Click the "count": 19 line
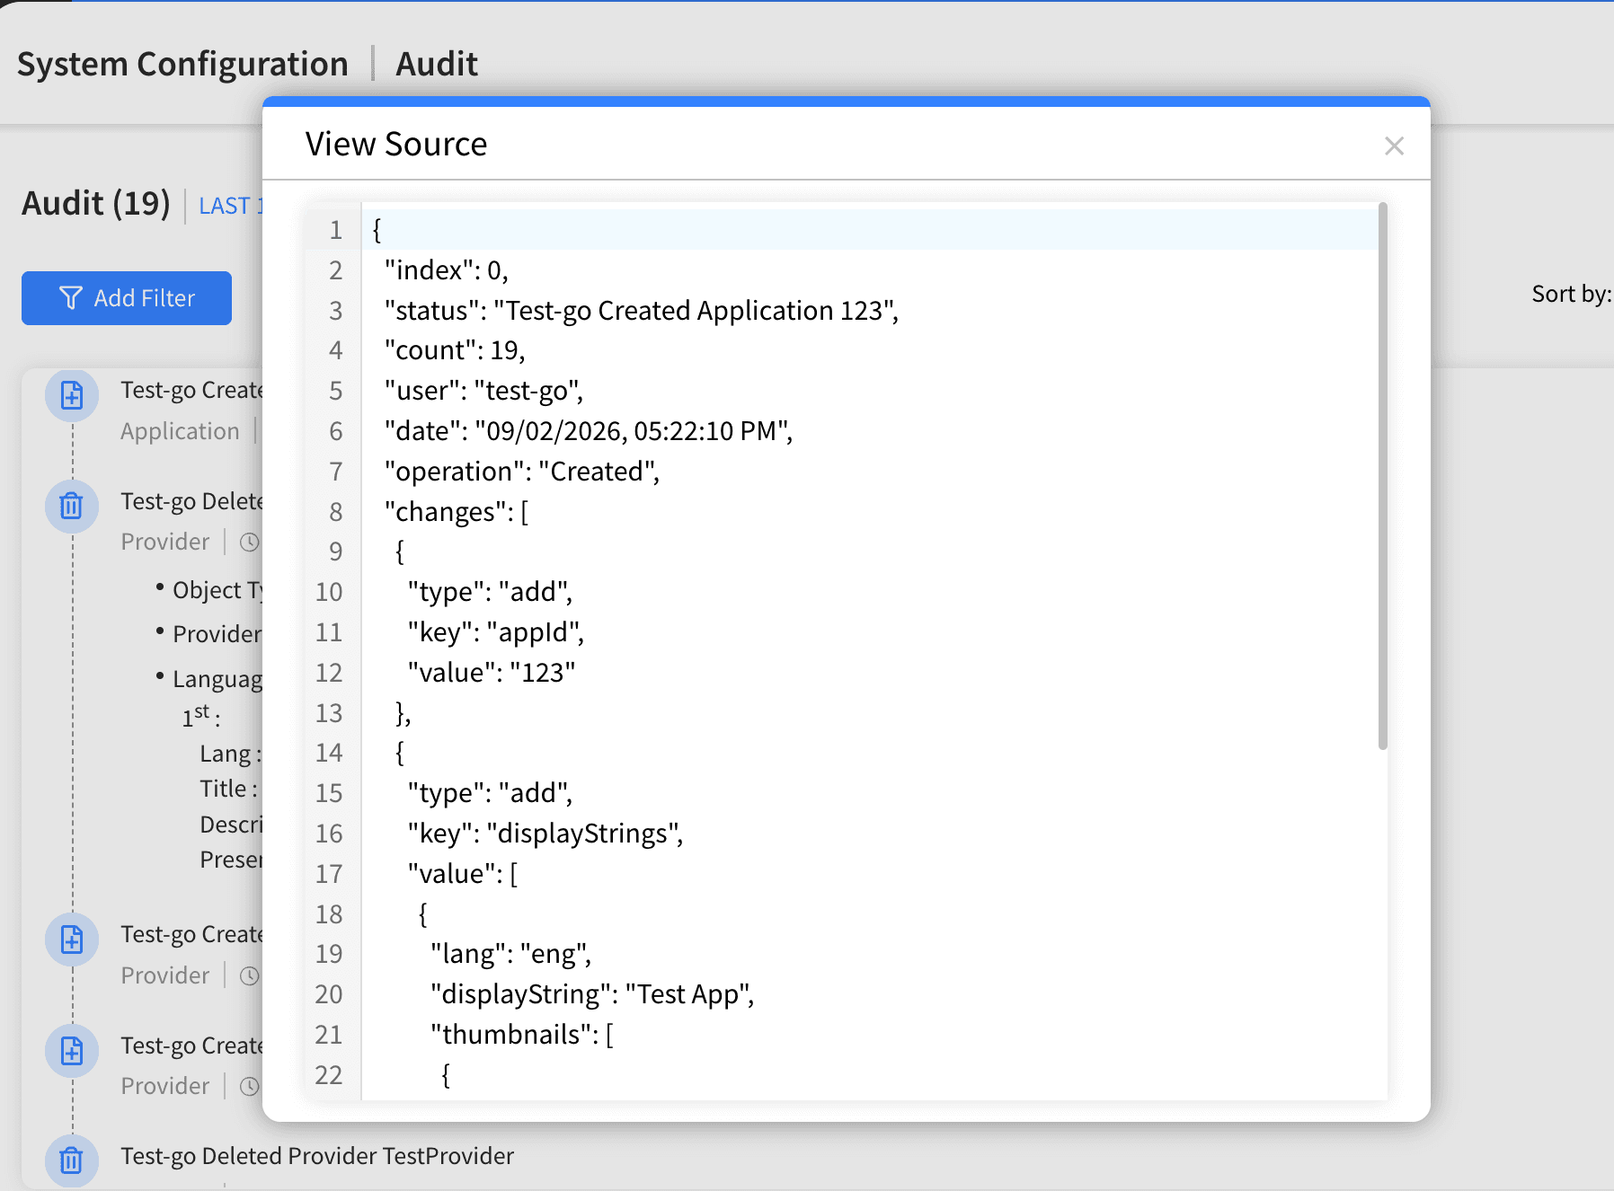1614x1191 pixels. point(455,350)
